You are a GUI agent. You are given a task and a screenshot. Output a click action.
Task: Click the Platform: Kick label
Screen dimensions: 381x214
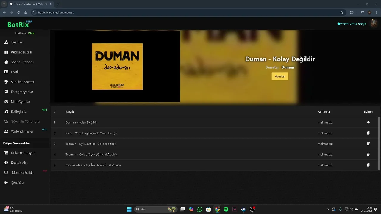pos(25,33)
